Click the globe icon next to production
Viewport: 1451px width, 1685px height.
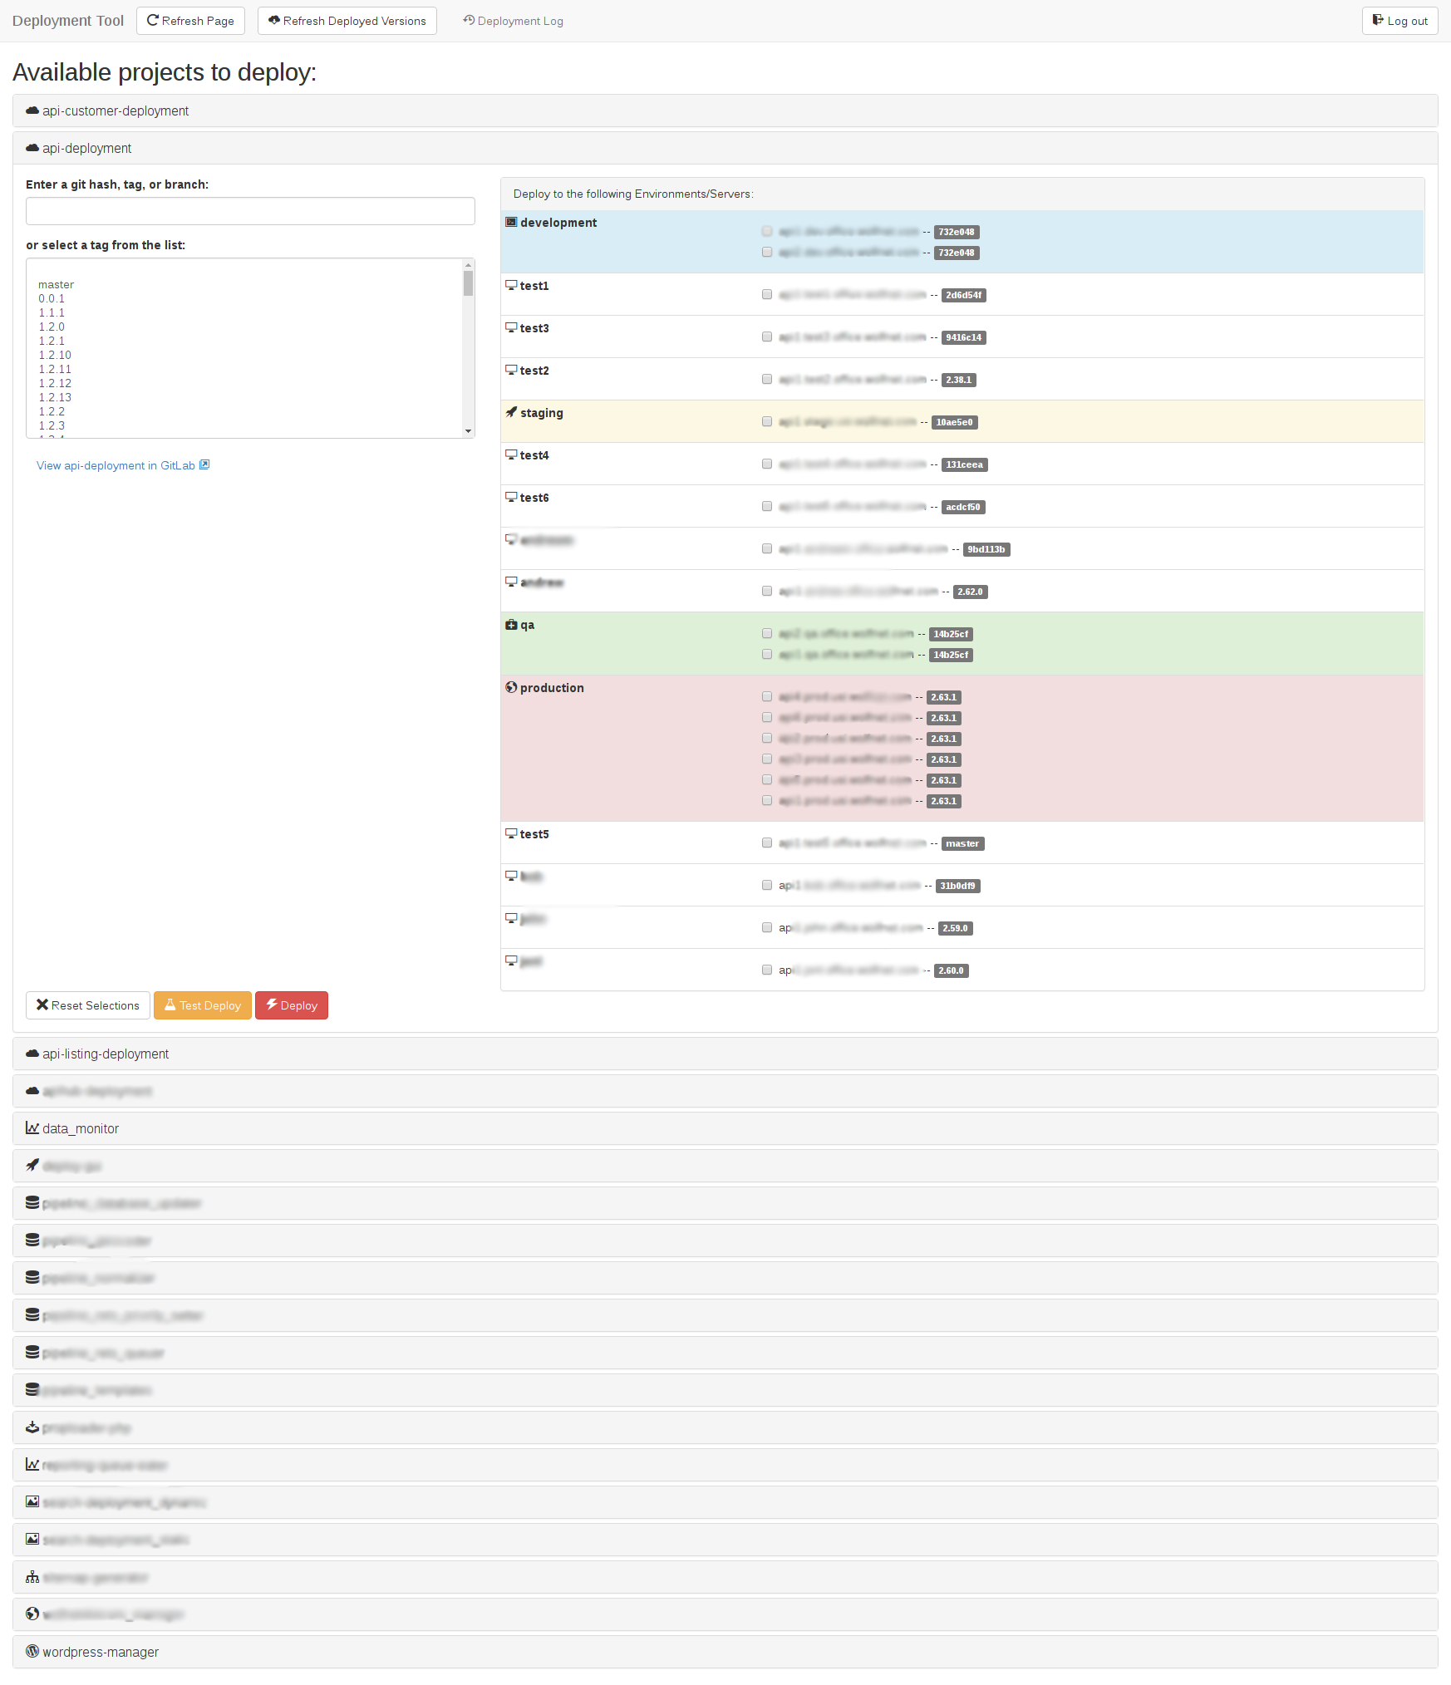pos(511,687)
